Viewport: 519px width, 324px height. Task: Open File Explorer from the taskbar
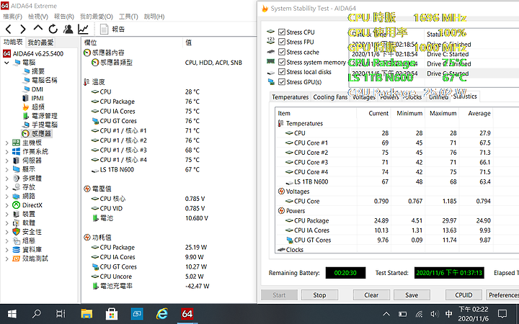(x=86, y=313)
